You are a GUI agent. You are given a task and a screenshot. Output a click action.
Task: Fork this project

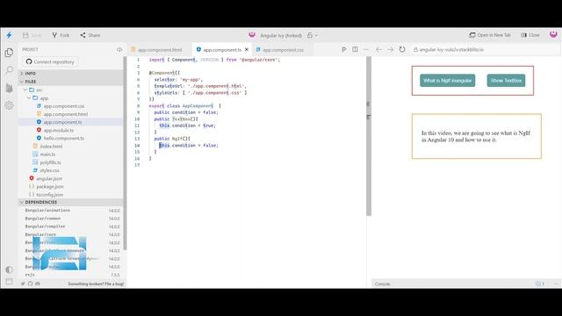[61, 35]
